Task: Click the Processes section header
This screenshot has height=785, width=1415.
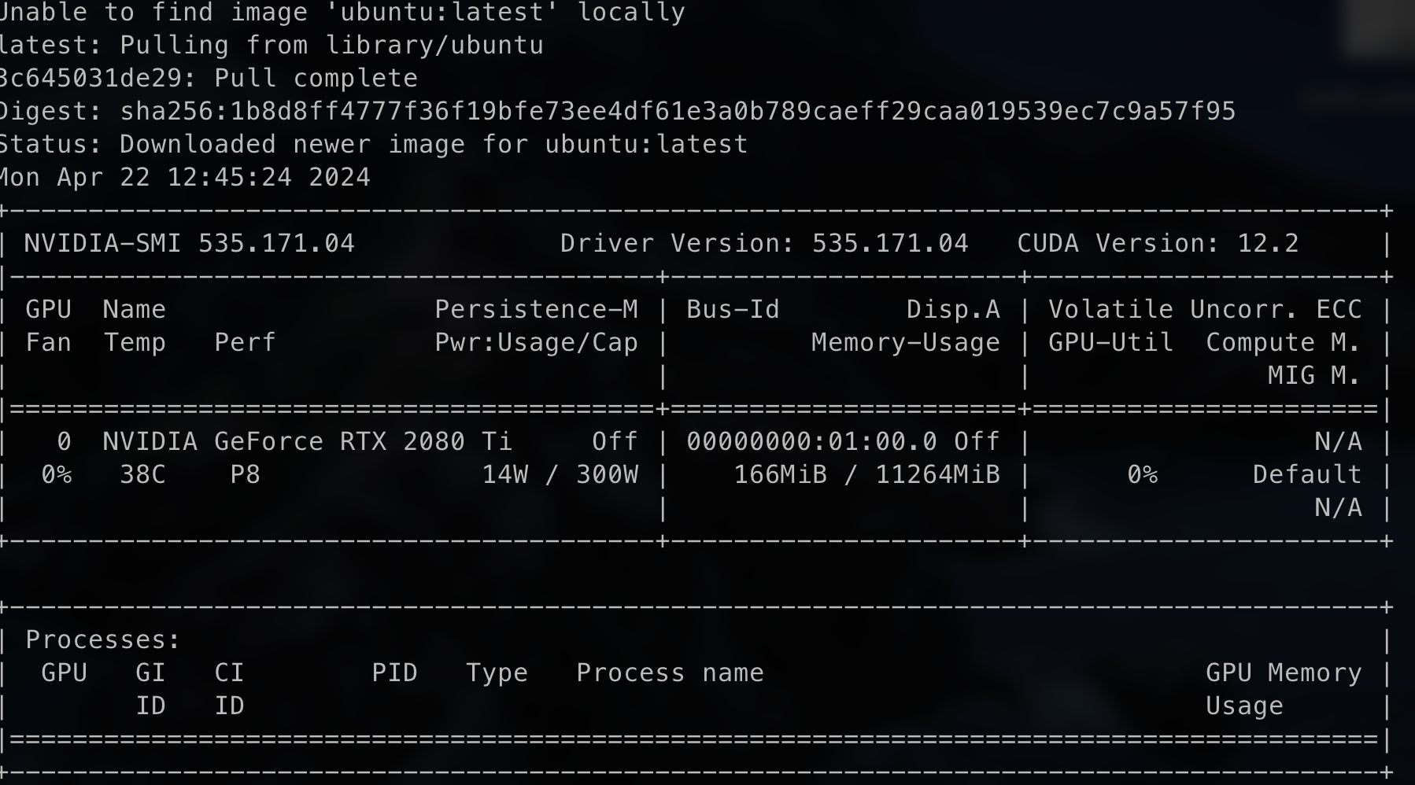Action: (x=98, y=639)
